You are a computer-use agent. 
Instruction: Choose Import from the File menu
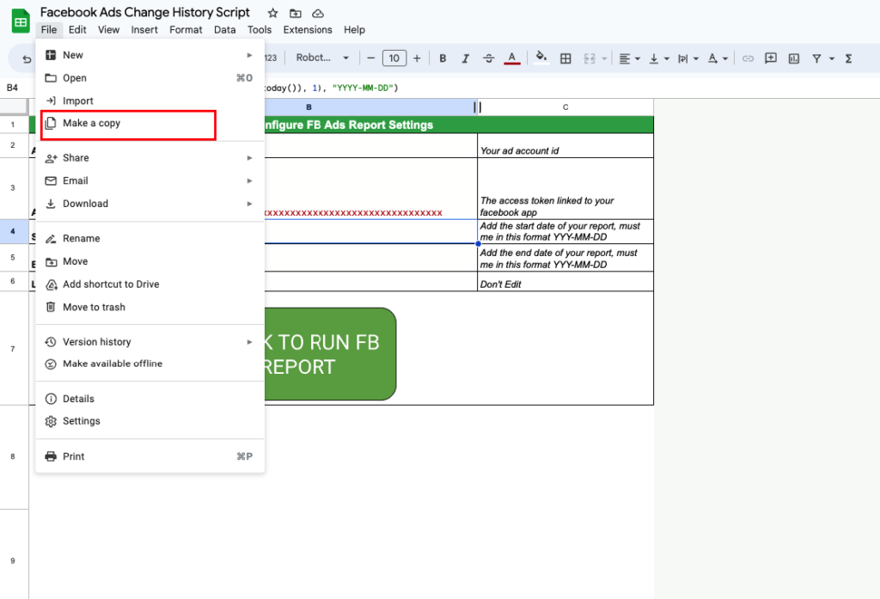[x=150, y=101]
